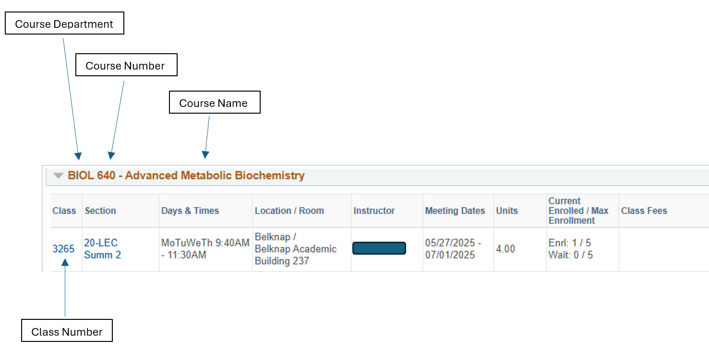Select the Location / Room column header

tap(289, 211)
